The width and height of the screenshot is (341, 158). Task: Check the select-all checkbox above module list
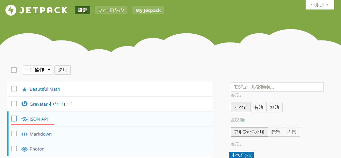[14, 70]
